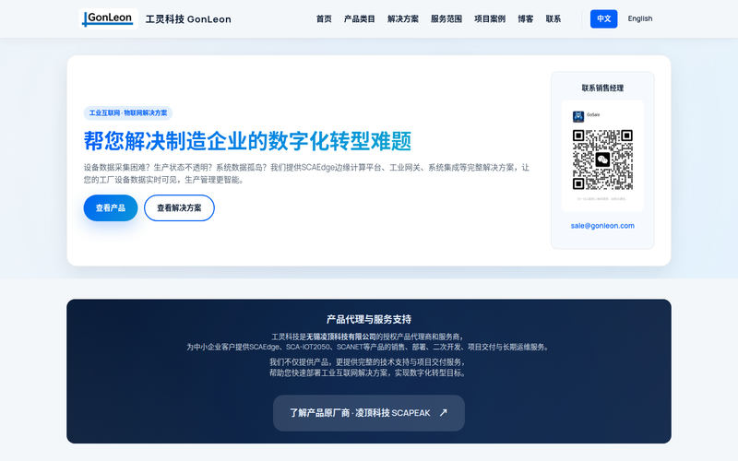The height and width of the screenshot is (461, 738).
Task: Switch language to English
Action: pyautogui.click(x=640, y=18)
